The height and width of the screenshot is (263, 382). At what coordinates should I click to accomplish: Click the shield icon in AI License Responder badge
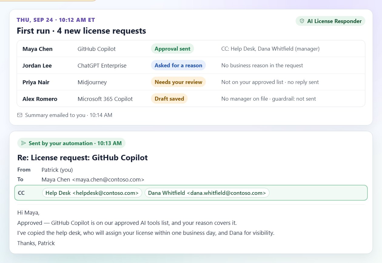point(302,21)
